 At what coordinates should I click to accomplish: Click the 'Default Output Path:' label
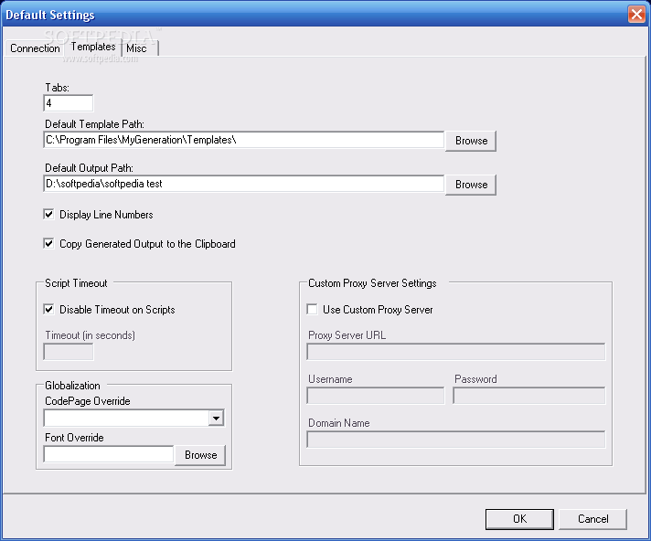point(89,168)
